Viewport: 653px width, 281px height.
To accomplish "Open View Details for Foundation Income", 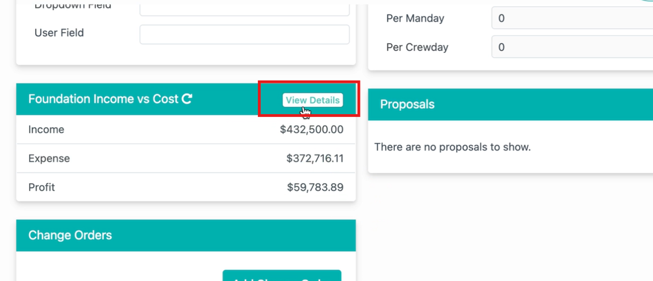I will (313, 100).
